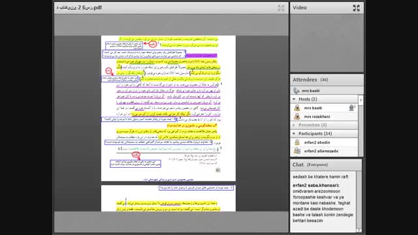Viewport: 418px width, 235px height.
Task: Click the Chat pod scrollbar
Action: point(359,202)
